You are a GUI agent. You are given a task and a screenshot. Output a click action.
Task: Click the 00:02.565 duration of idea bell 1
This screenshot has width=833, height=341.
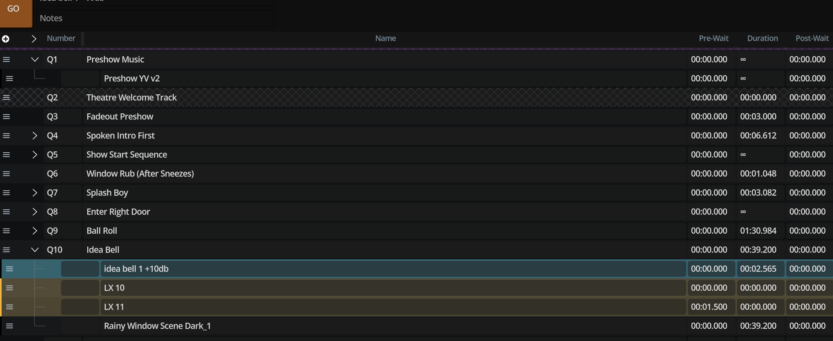point(758,269)
